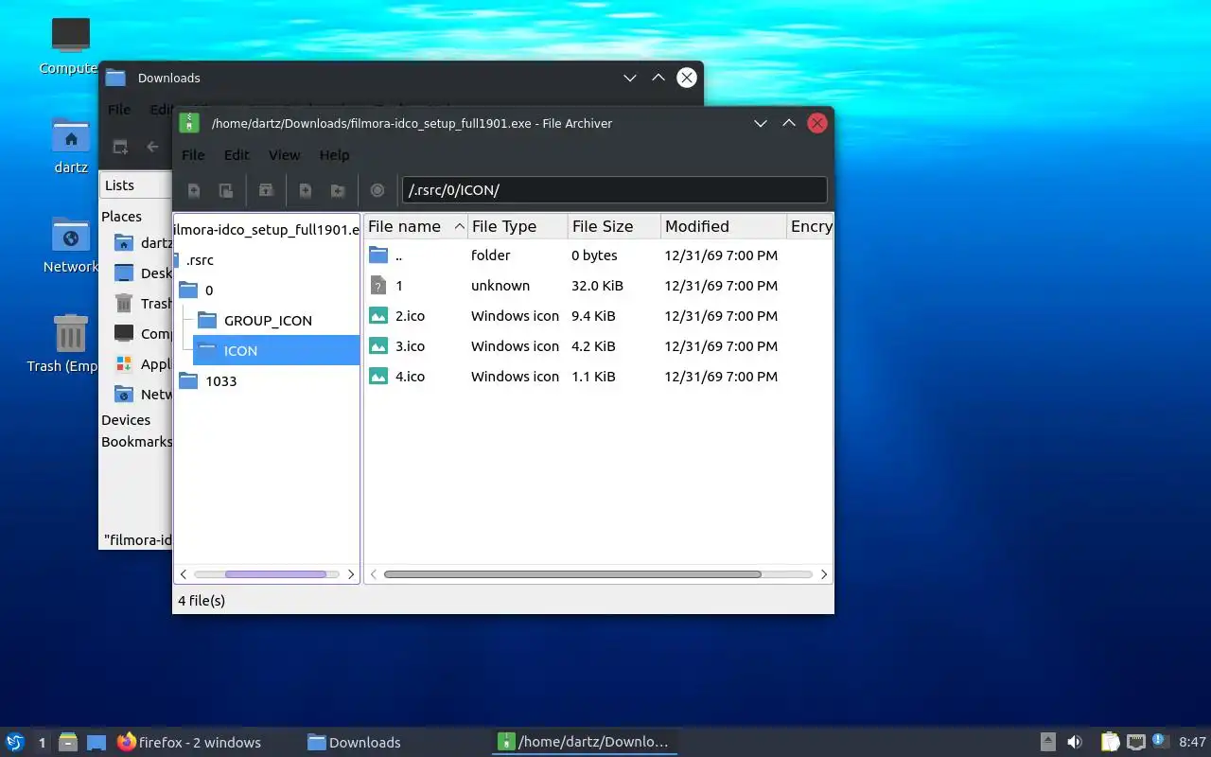Open the File menu in File Archiver
This screenshot has height=757, width=1211.
tap(193, 155)
